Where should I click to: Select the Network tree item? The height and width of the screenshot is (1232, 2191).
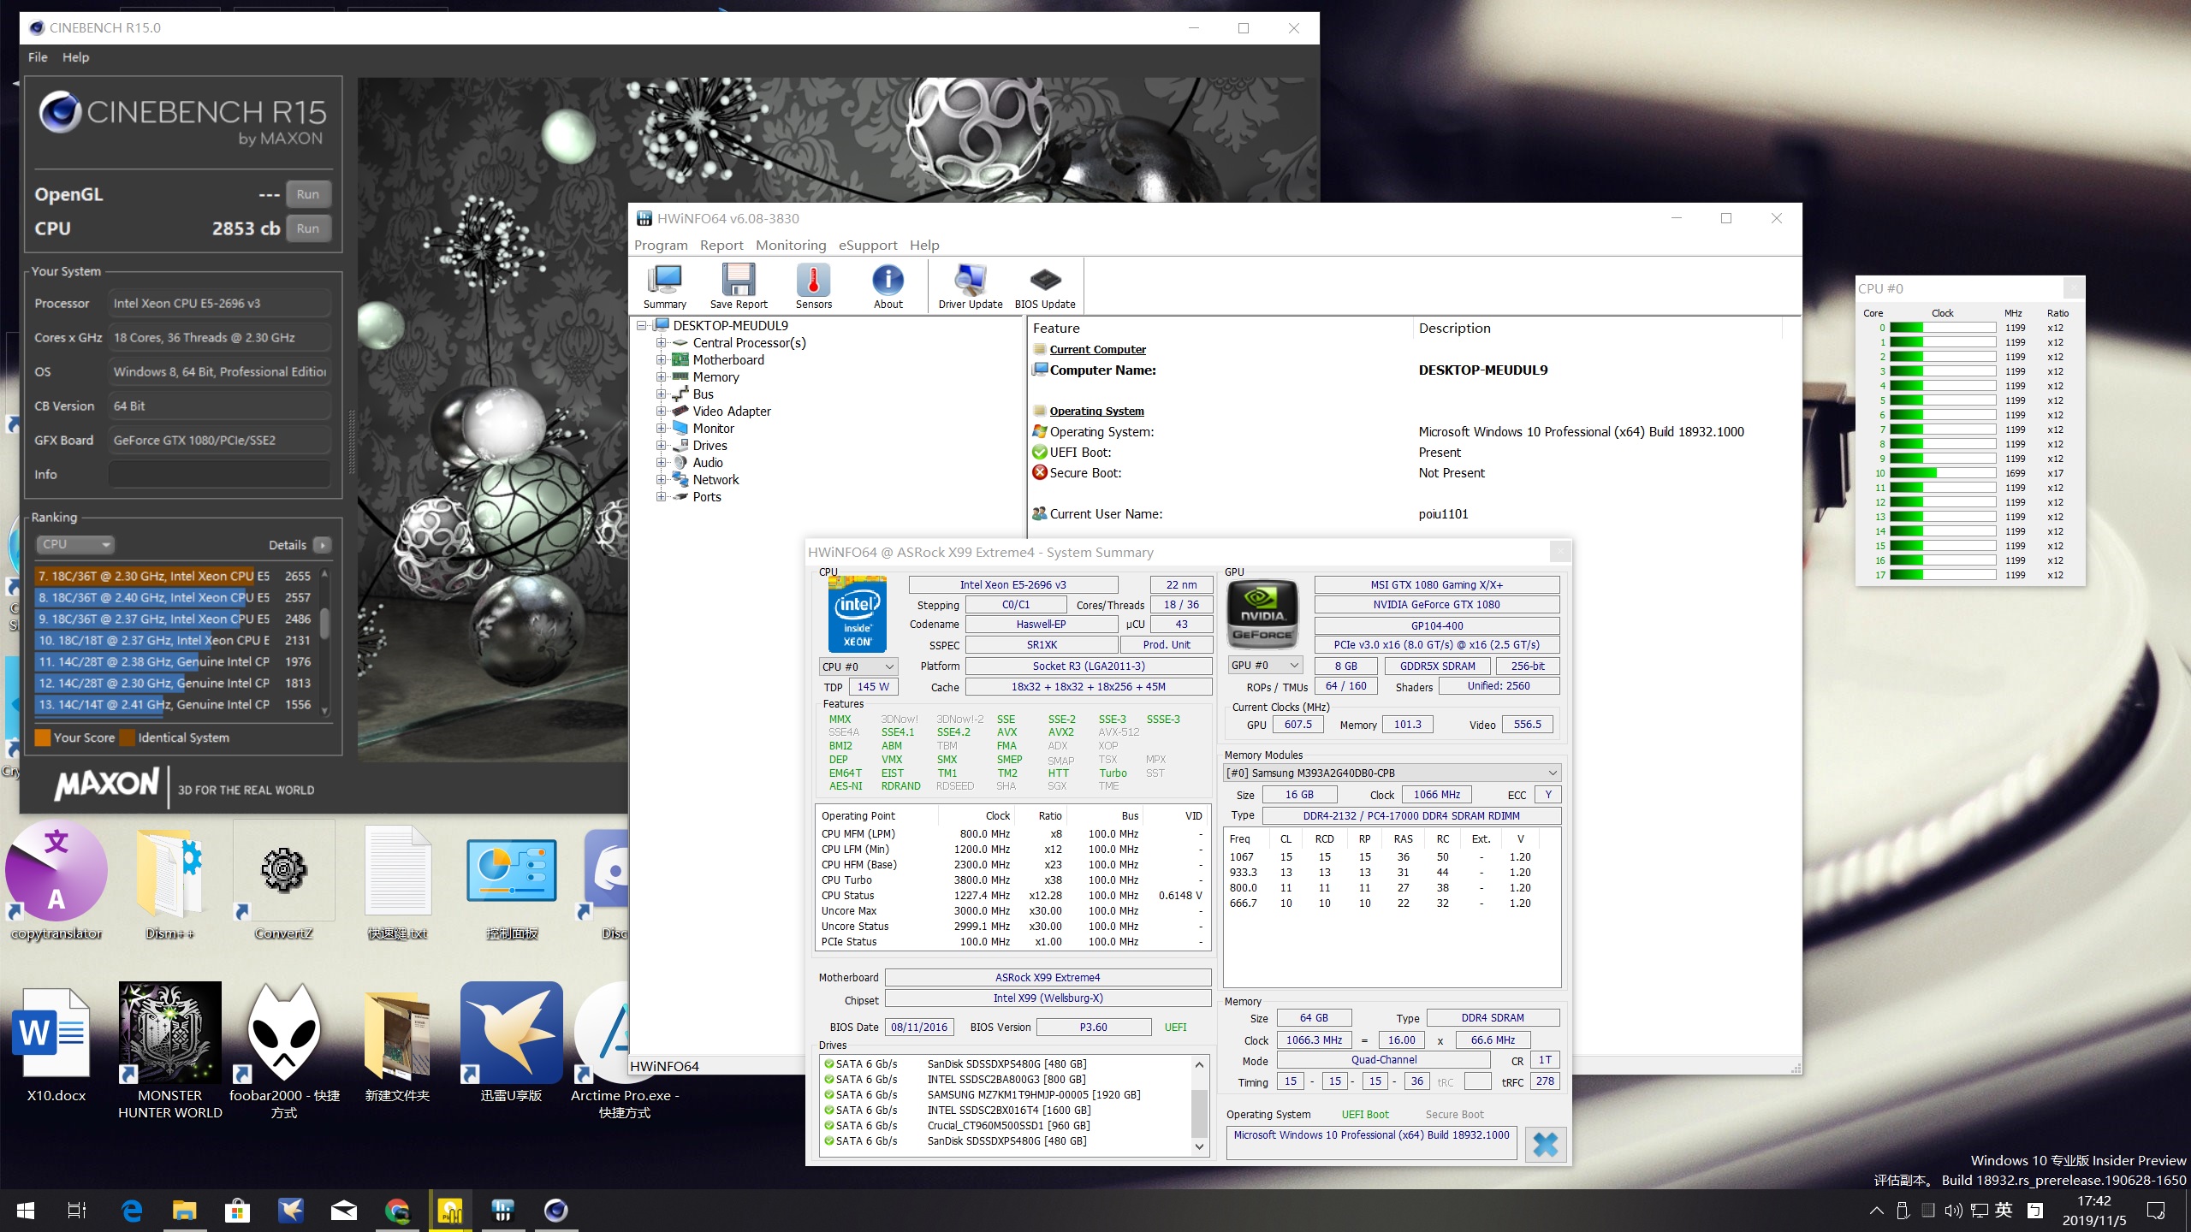click(715, 480)
